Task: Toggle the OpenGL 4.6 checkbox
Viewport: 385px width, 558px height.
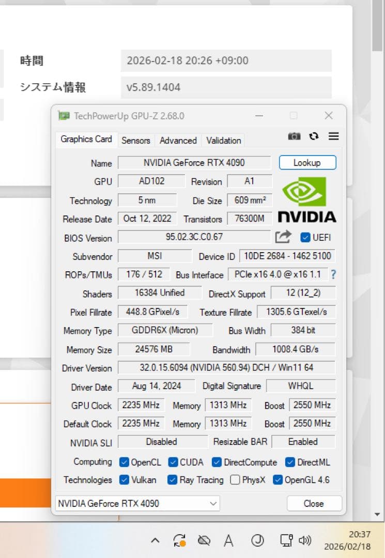Action: pyautogui.click(x=278, y=479)
